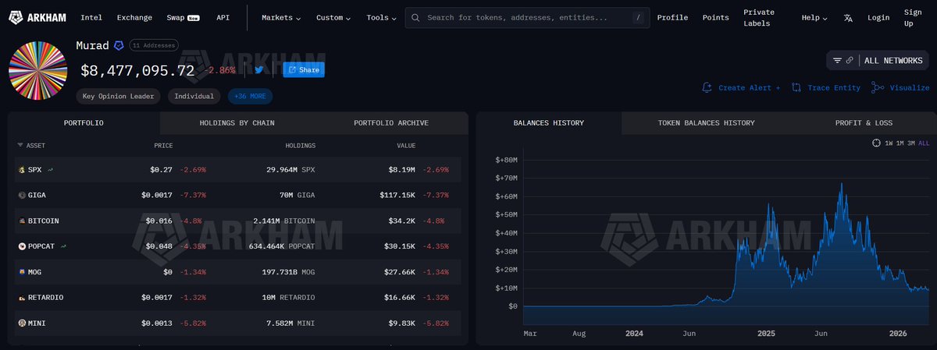Expand the Markets dropdown menu
The image size is (937, 350).
click(x=281, y=17)
